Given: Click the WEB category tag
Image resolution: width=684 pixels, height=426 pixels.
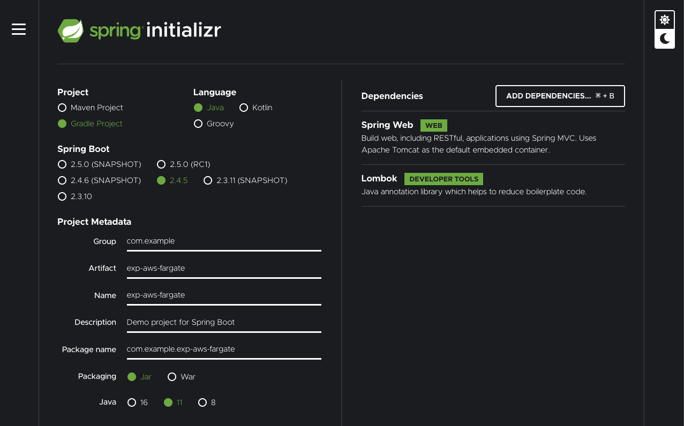Looking at the screenshot, I should [433, 125].
